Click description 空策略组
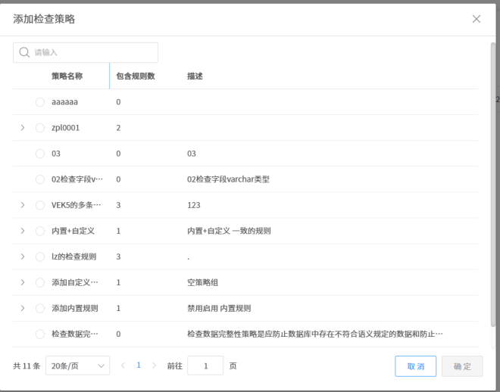The width and height of the screenshot is (500, 392). (203, 283)
